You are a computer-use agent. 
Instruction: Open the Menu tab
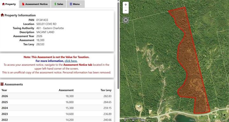point(75,4)
